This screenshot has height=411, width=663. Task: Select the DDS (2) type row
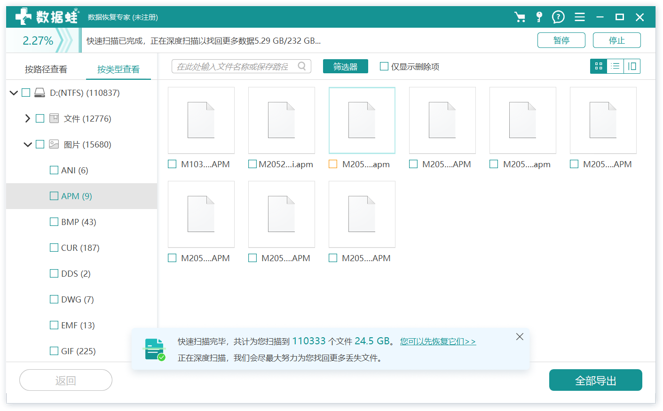click(x=81, y=273)
